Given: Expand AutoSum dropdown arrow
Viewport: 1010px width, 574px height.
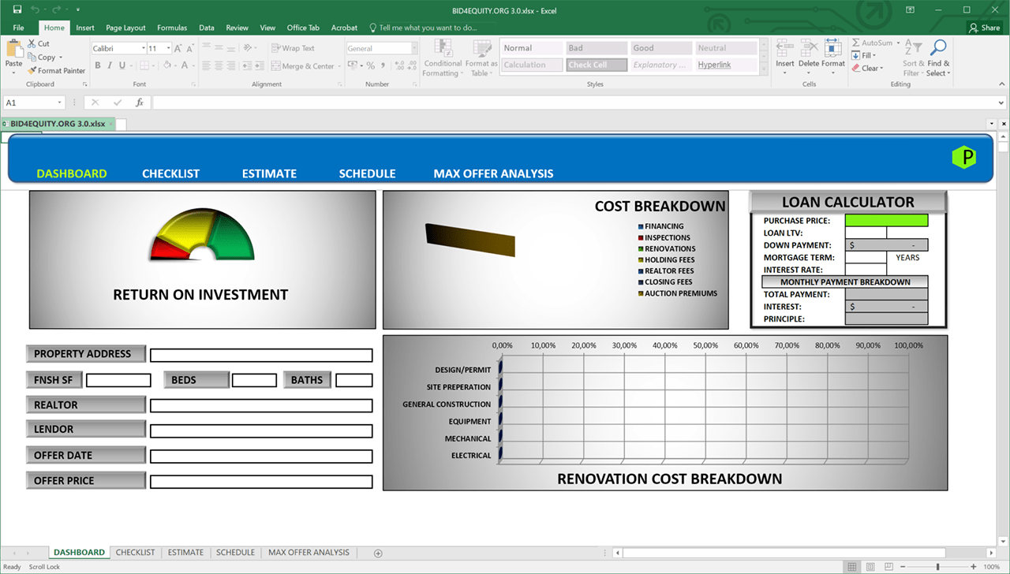Looking at the screenshot, I should click(898, 43).
